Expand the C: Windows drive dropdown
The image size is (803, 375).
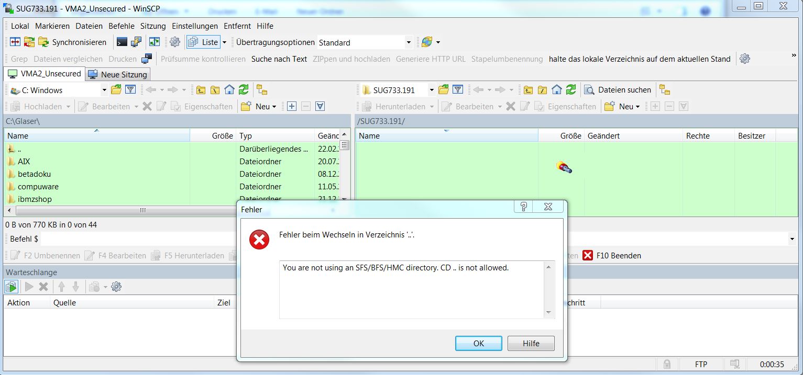click(x=104, y=90)
